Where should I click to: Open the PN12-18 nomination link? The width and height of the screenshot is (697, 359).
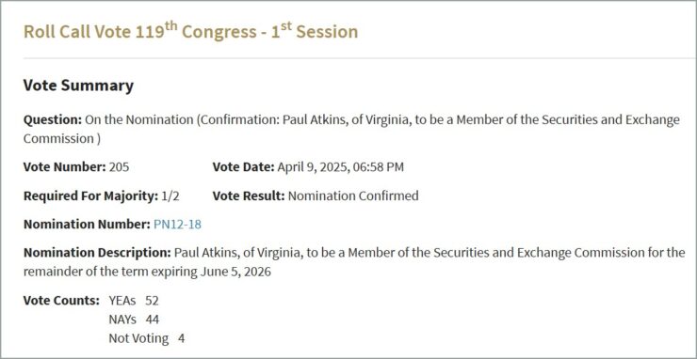pyautogui.click(x=177, y=225)
